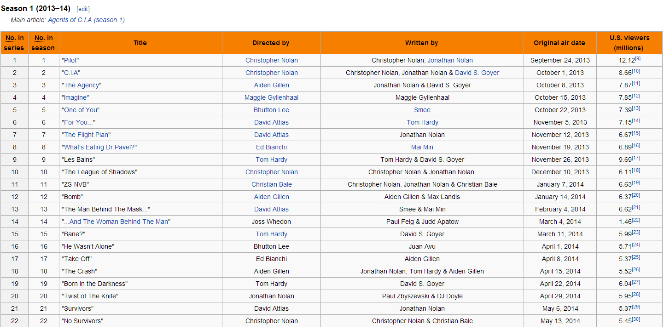
Task: Click the Smee writer link
Action: pyautogui.click(x=422, y=110)
